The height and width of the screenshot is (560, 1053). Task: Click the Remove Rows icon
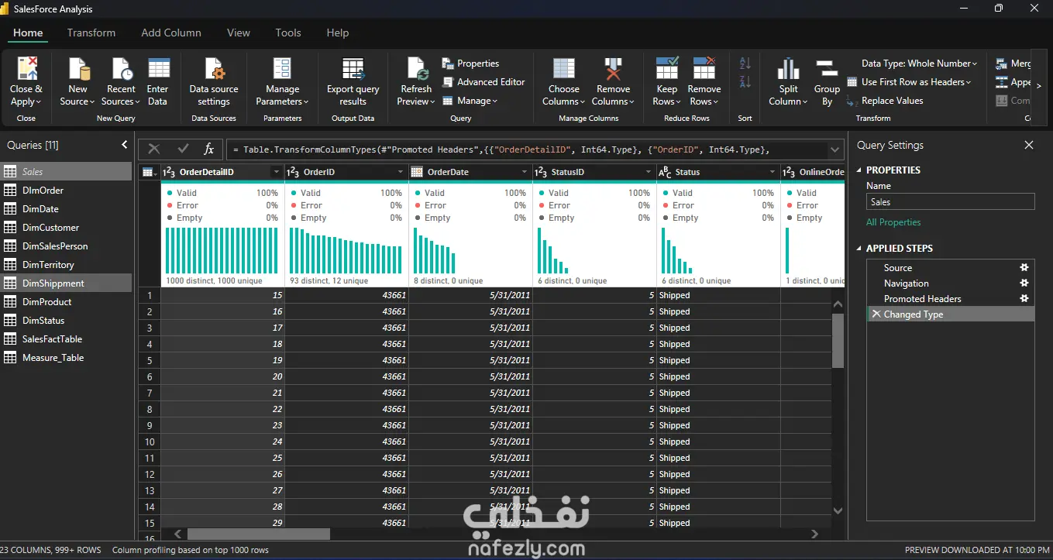(x=704, y=69)
